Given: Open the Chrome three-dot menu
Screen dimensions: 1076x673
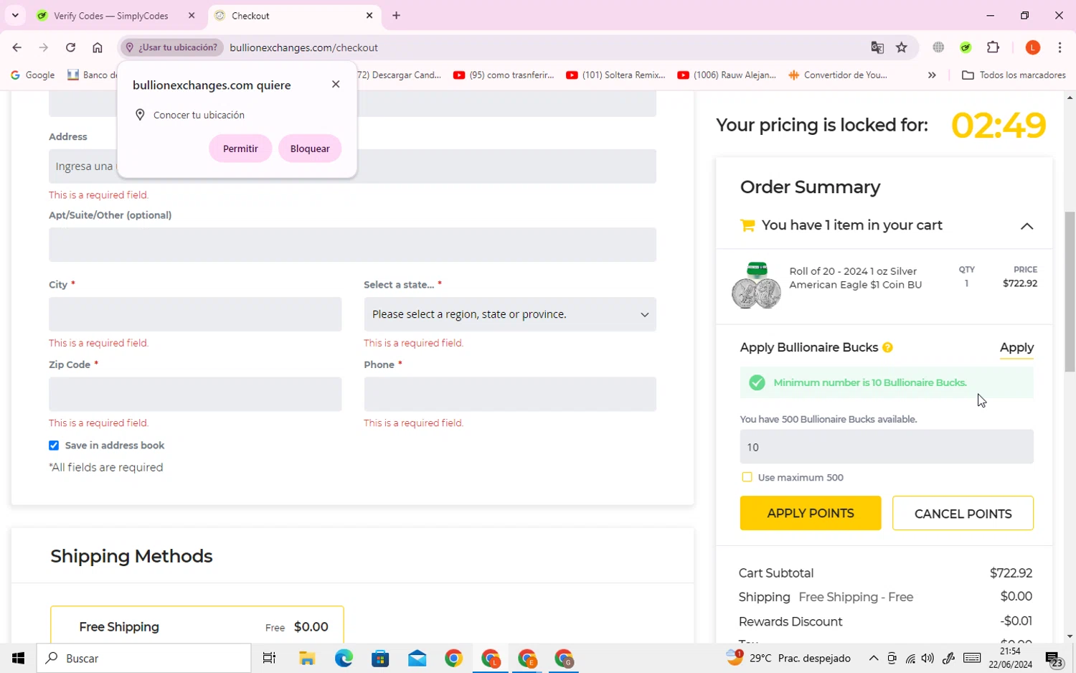Looking at the screenshot, I should coord(1060,47).
